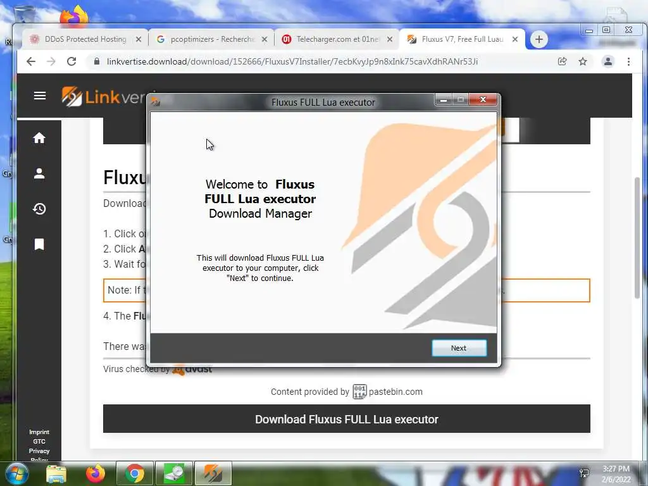This screenshot has width=648, height=486.
Task: Close the Telecharger.com tab
Action: tap(390, 39)
